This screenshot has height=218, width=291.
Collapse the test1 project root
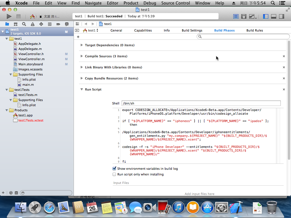pyautogui.click(x=3, y=32)
